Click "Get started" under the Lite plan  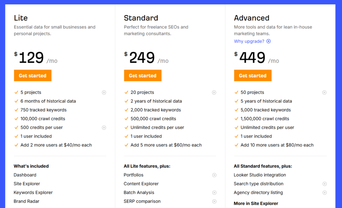coord(32,76)
